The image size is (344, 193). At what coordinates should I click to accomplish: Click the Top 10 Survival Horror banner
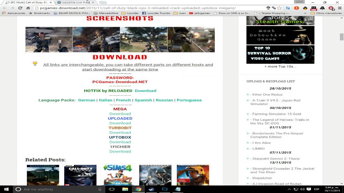pos(280,54)
